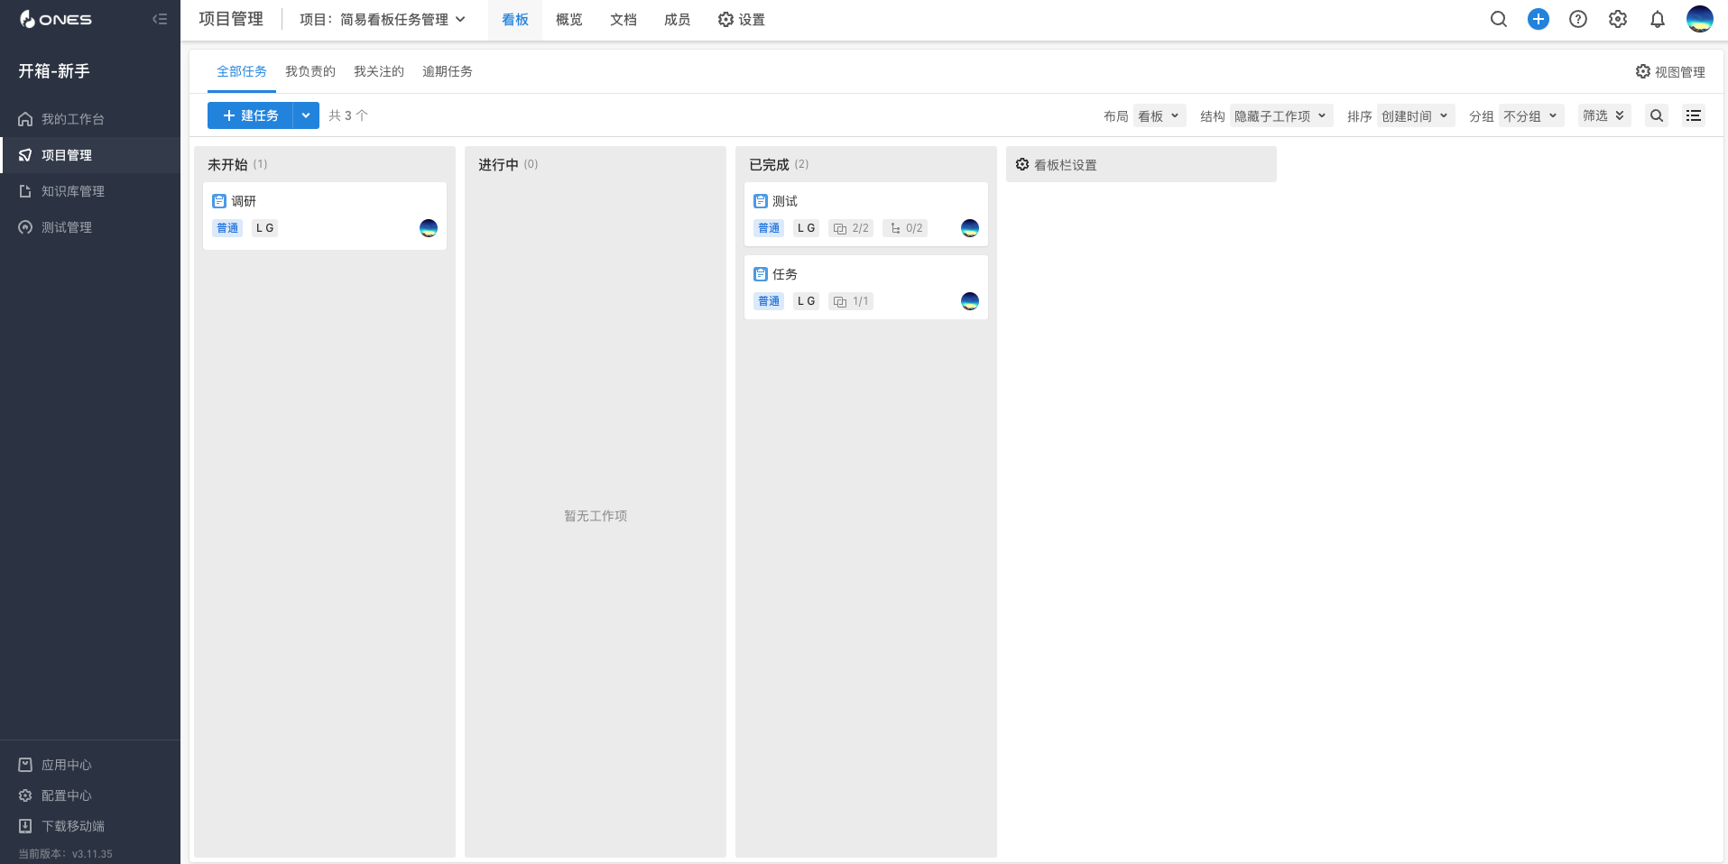Open the top bar settings gear
The width and height of the screenshot is (1728, 864).
click(x=1618, y=19)
